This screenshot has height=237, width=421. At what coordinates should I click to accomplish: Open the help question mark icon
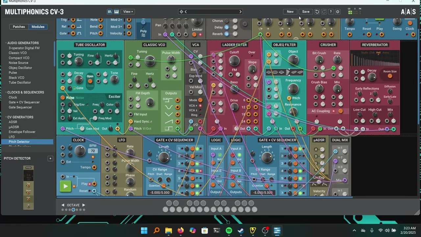331,12
